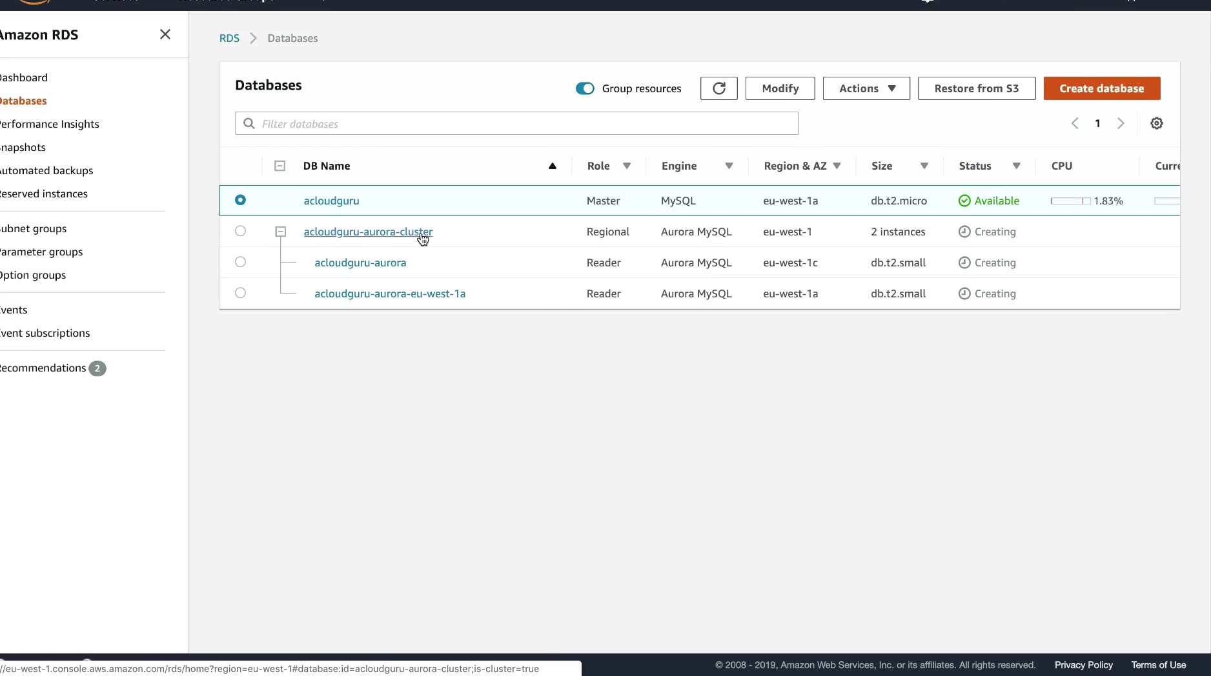1211x676 pixels.
Task: Click Create database button
Action: click(1101, 88)
